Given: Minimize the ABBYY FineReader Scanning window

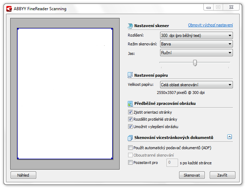Looking at the screenshot, I should pyautogui.click(x=209, y=7).
